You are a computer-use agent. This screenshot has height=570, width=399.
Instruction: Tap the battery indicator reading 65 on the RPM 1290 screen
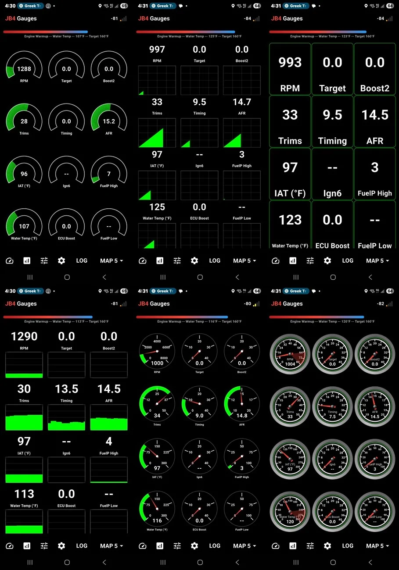point(124,291)
